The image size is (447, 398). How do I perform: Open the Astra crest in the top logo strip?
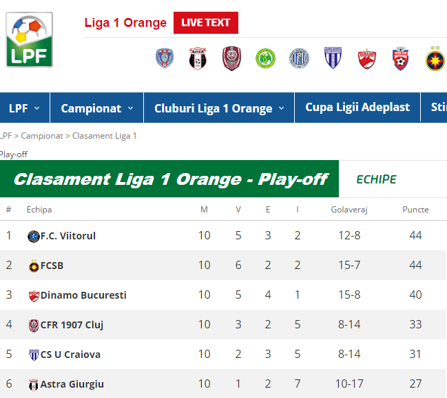198,59
